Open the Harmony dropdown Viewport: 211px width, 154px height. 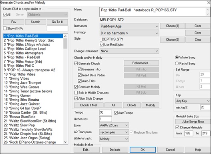pos(129,33)
